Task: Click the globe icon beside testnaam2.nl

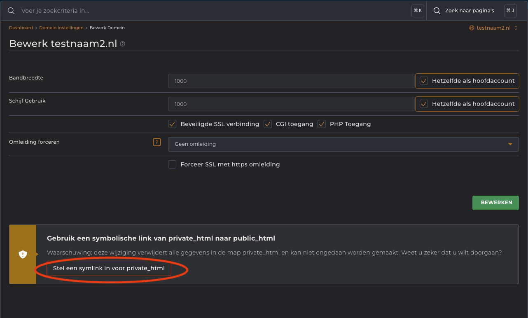Action: 472,28
